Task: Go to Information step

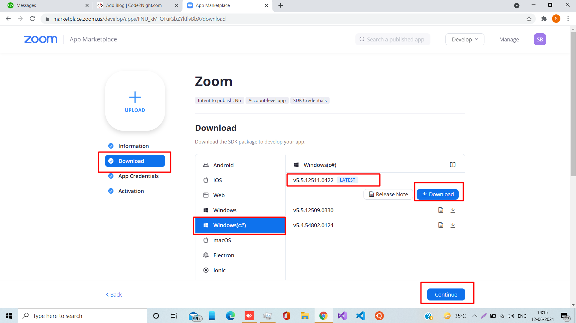Action: pos(135,146)
